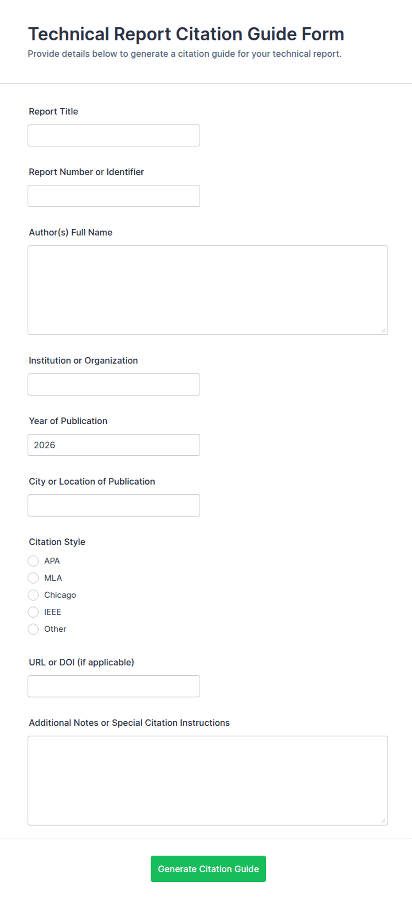Image resolution: width=412 pixels, height=904 pixels.
Task: Click inside the Additional Notes textarea
Action: (x=208, y=781)
